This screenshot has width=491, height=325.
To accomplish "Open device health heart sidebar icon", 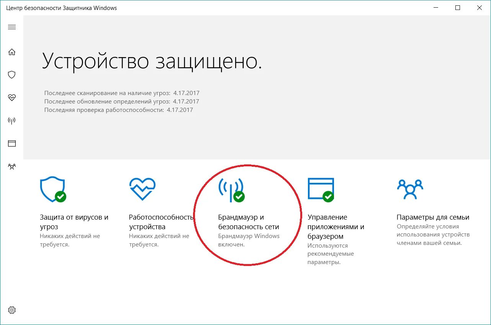I will pos(12,98).
